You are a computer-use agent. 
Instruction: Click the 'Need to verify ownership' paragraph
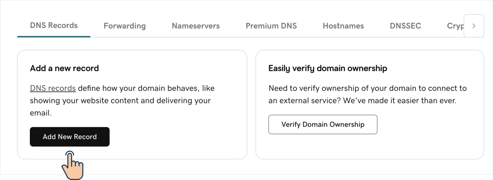pos(368,95)
